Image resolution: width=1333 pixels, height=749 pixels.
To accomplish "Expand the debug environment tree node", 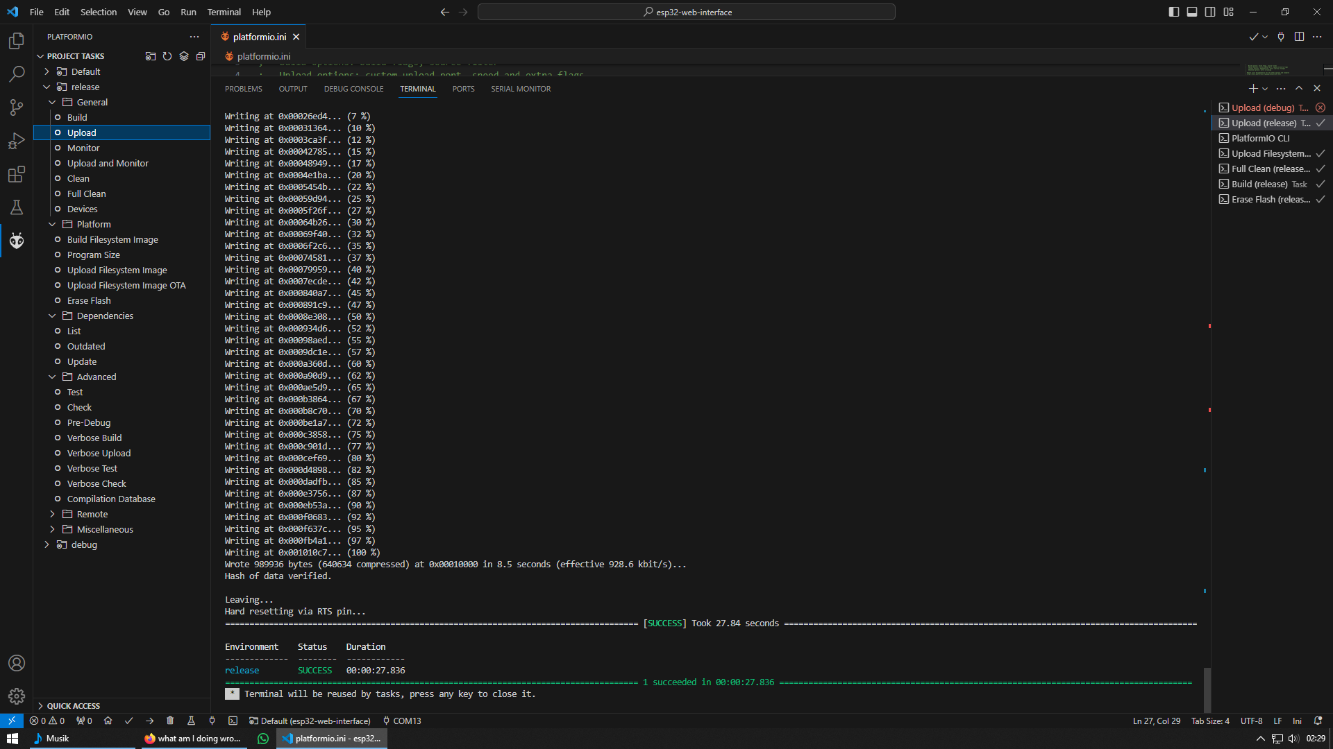I will coord(47,544).
